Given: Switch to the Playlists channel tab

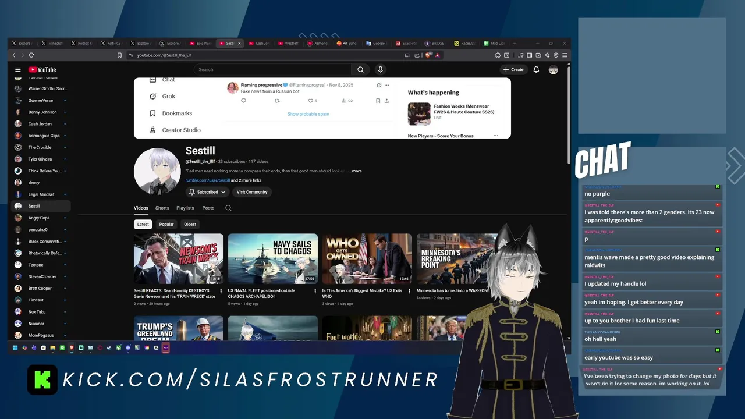Looking at the screenshot, I should coord(185,208).
